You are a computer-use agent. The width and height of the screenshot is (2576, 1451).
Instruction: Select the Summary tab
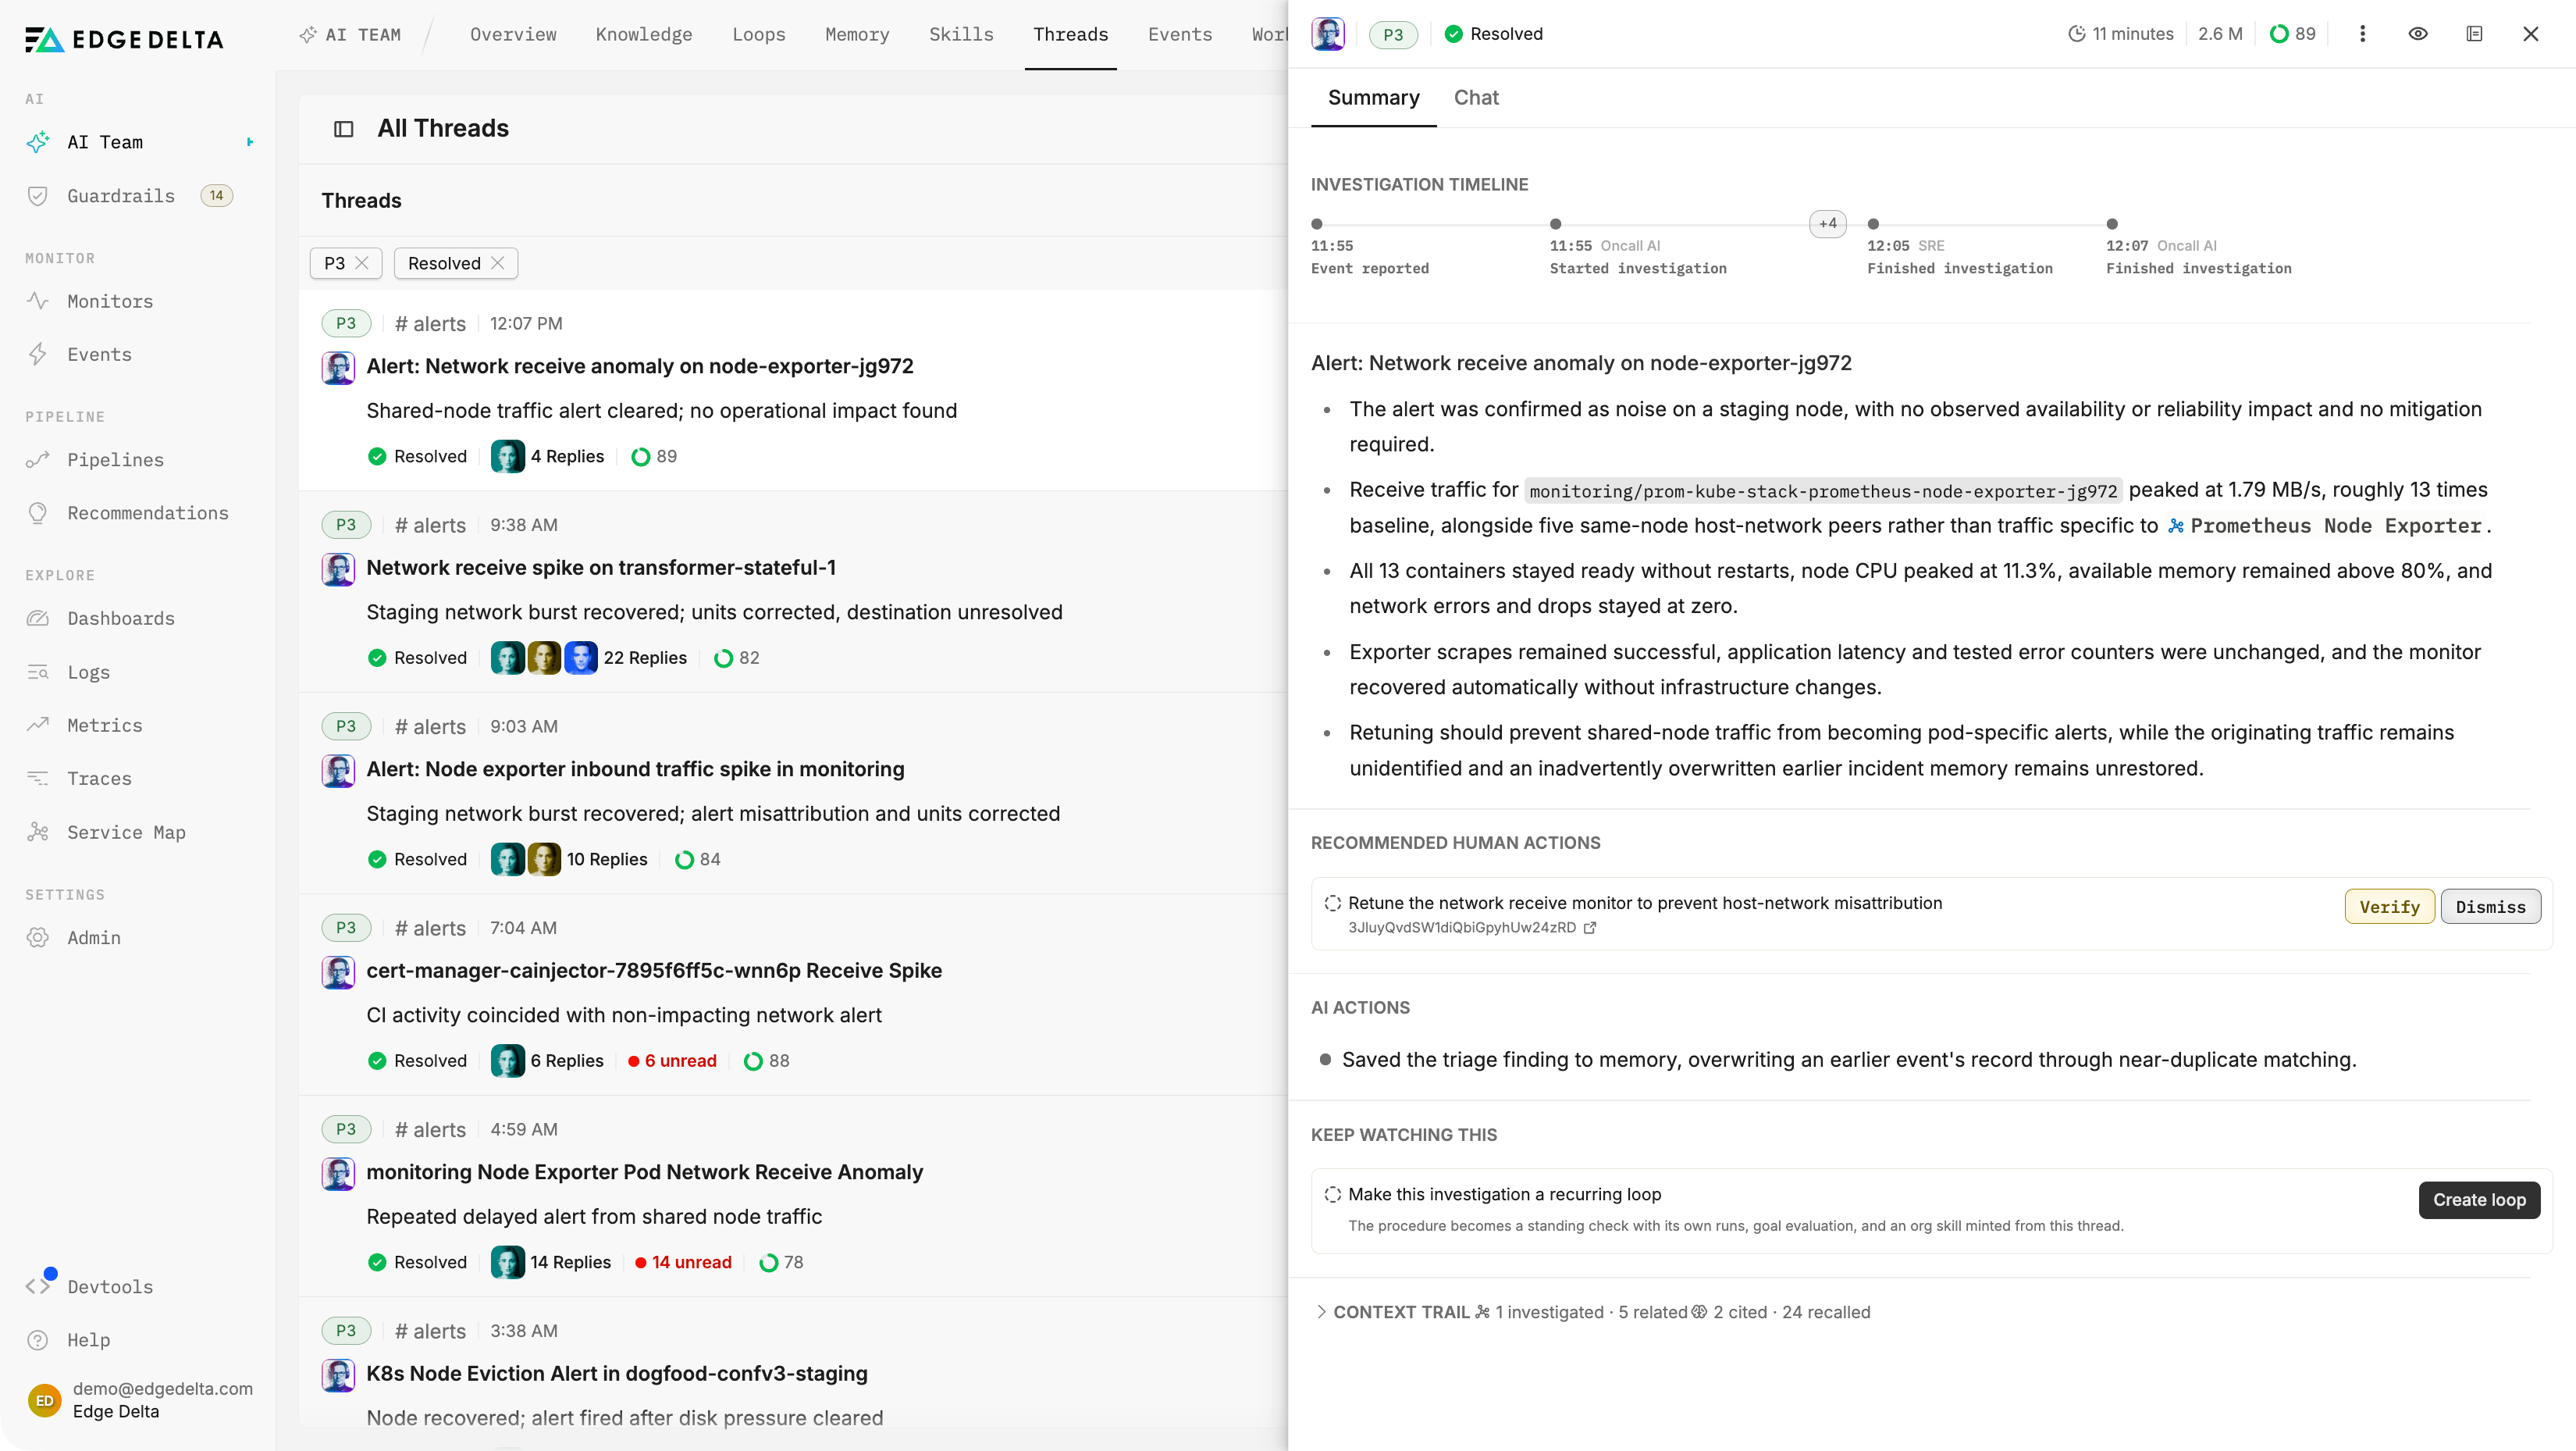(x=1373, y=97)
